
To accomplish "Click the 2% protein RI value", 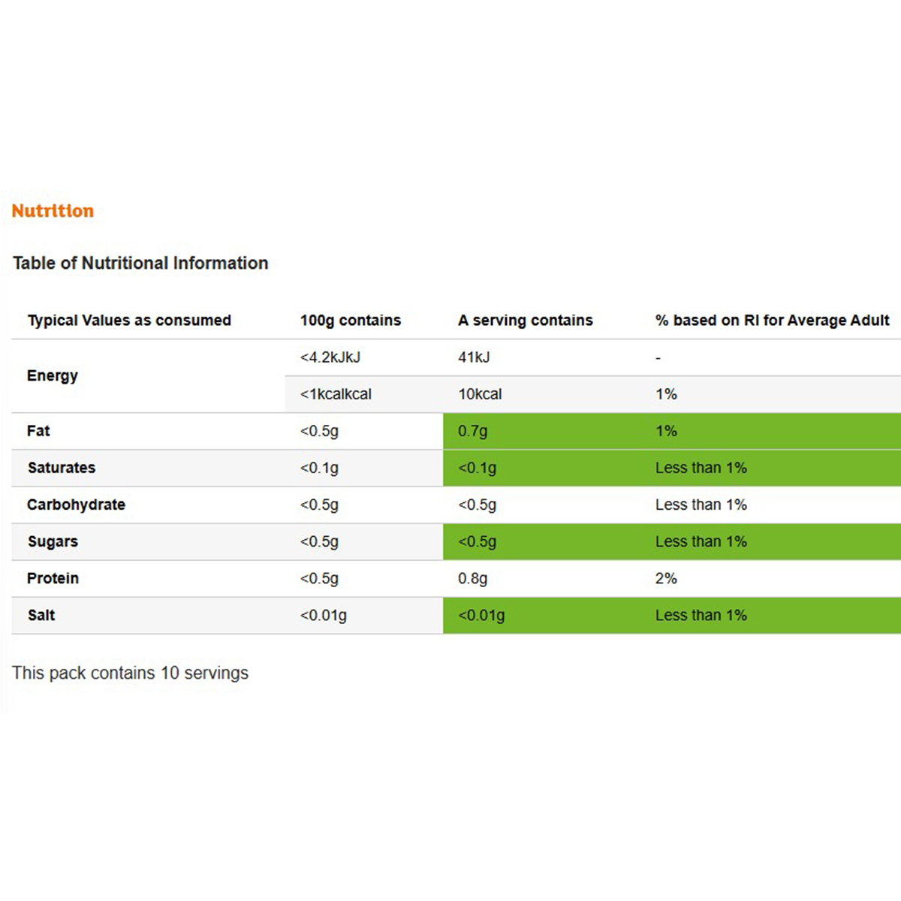I will (666, 578).
